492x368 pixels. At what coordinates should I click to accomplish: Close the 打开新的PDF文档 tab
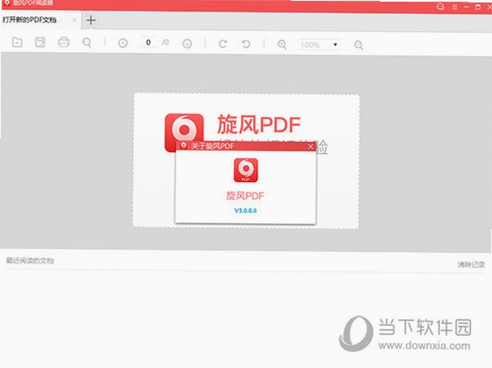(x=74, y=20)
